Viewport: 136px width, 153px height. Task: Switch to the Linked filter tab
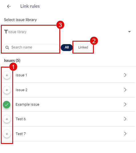[83, 47]
